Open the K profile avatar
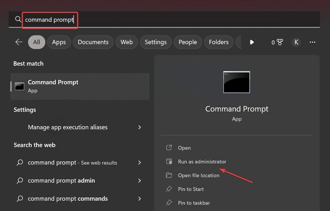The image size is (330, 211). coord(296,42)
